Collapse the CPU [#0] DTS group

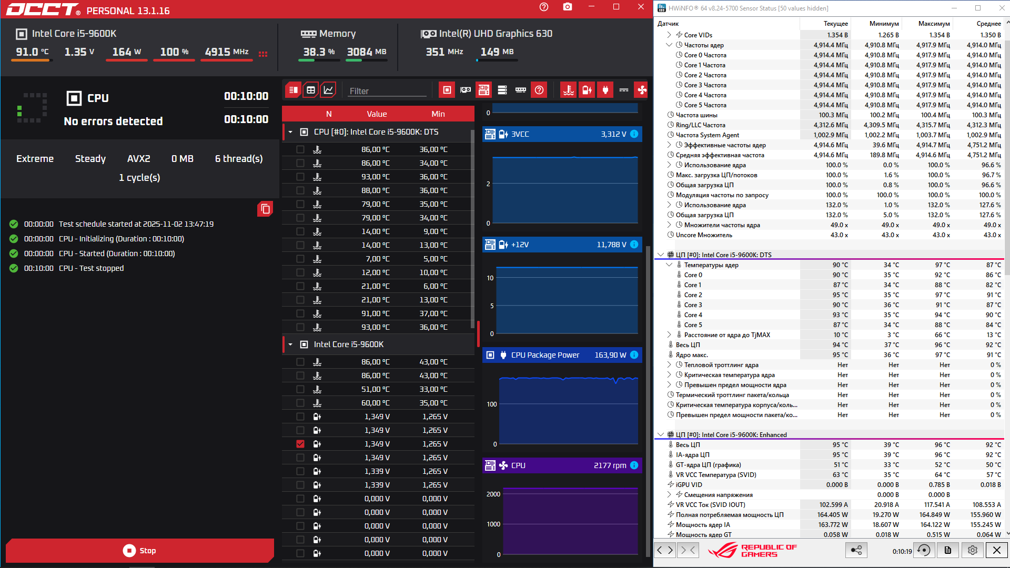290,132
